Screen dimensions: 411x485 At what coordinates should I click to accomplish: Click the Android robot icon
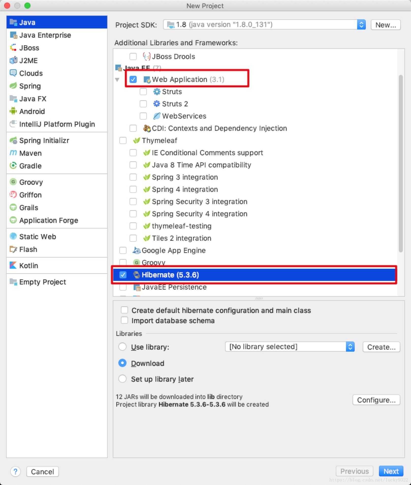click(x=13, y=111)
